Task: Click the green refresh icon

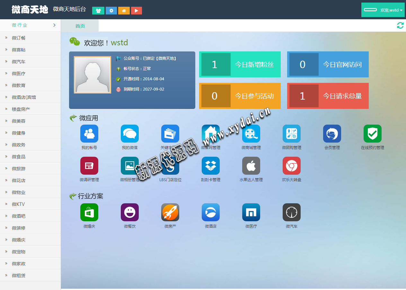Action: (400, 25)
